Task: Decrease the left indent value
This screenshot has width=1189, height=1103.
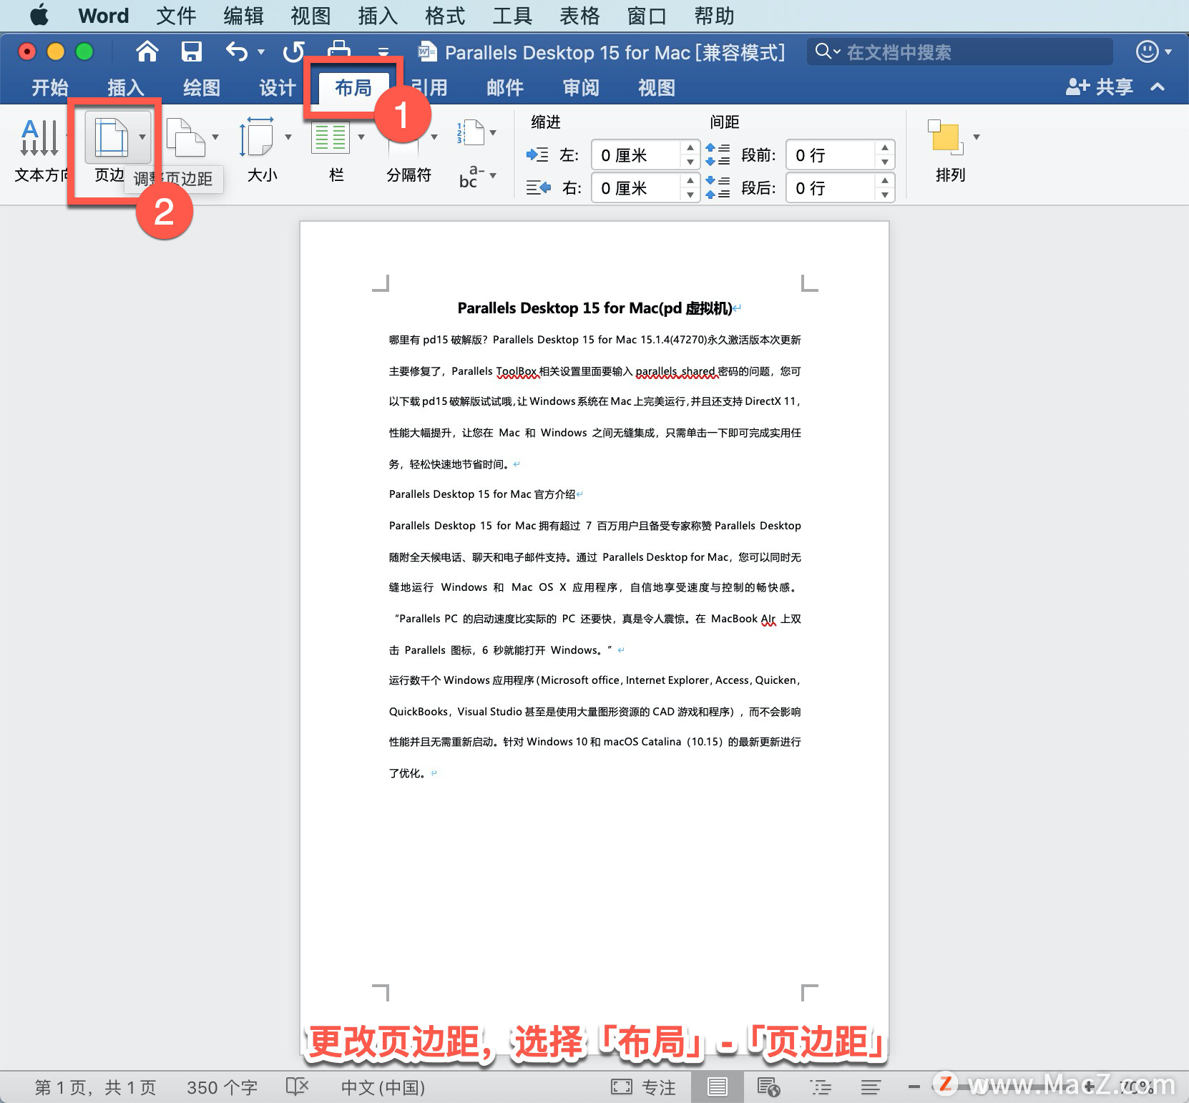Action: (x=690, y=162)
